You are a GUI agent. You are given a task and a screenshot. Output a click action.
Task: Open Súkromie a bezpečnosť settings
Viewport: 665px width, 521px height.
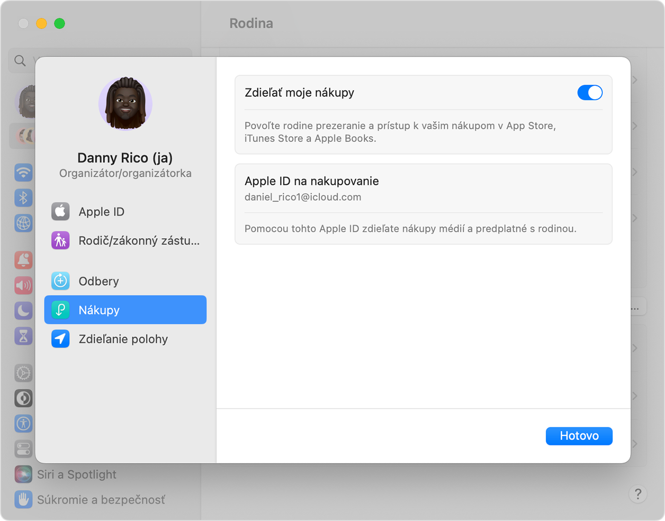[101, 500]
